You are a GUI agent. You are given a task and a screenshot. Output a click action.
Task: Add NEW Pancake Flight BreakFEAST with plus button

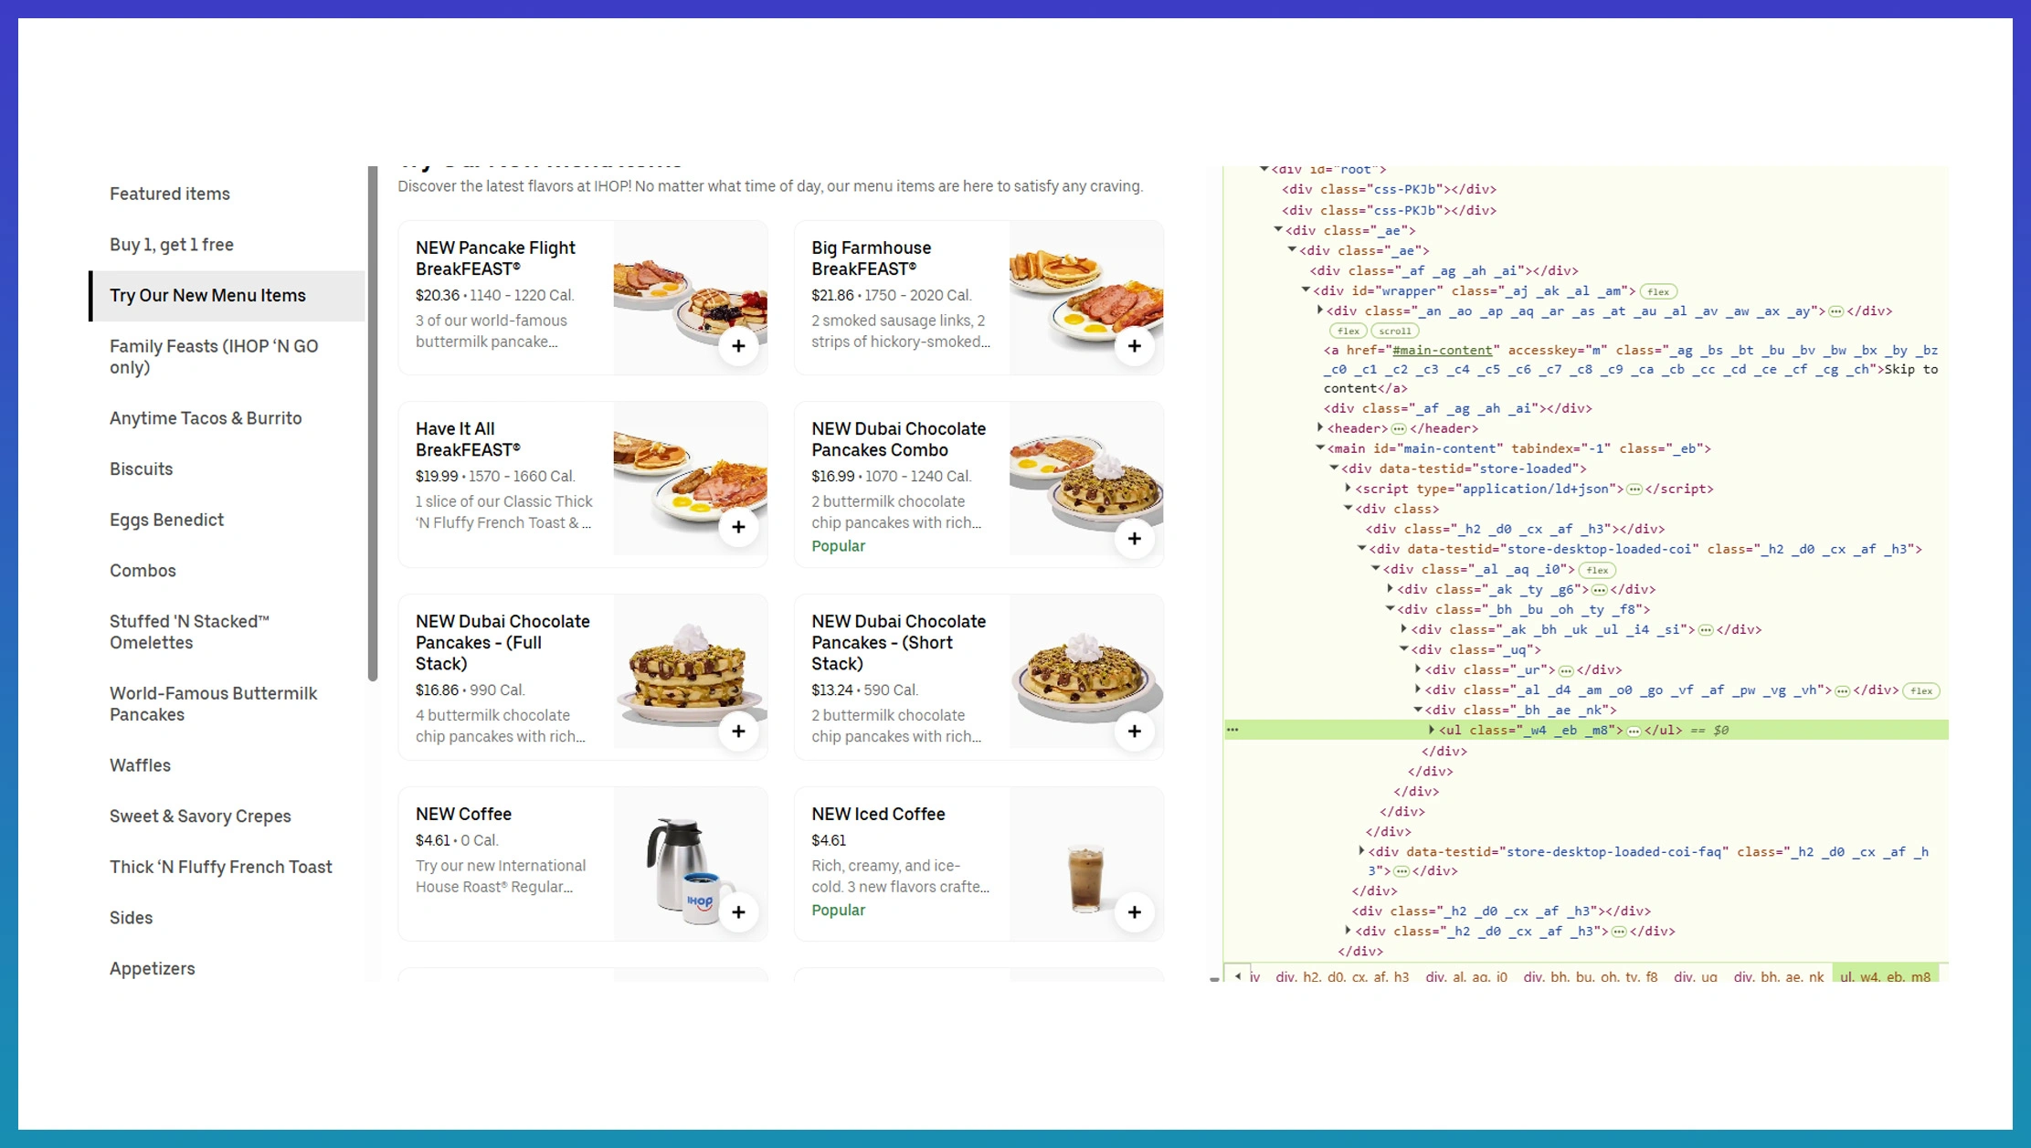coord(738,346)
